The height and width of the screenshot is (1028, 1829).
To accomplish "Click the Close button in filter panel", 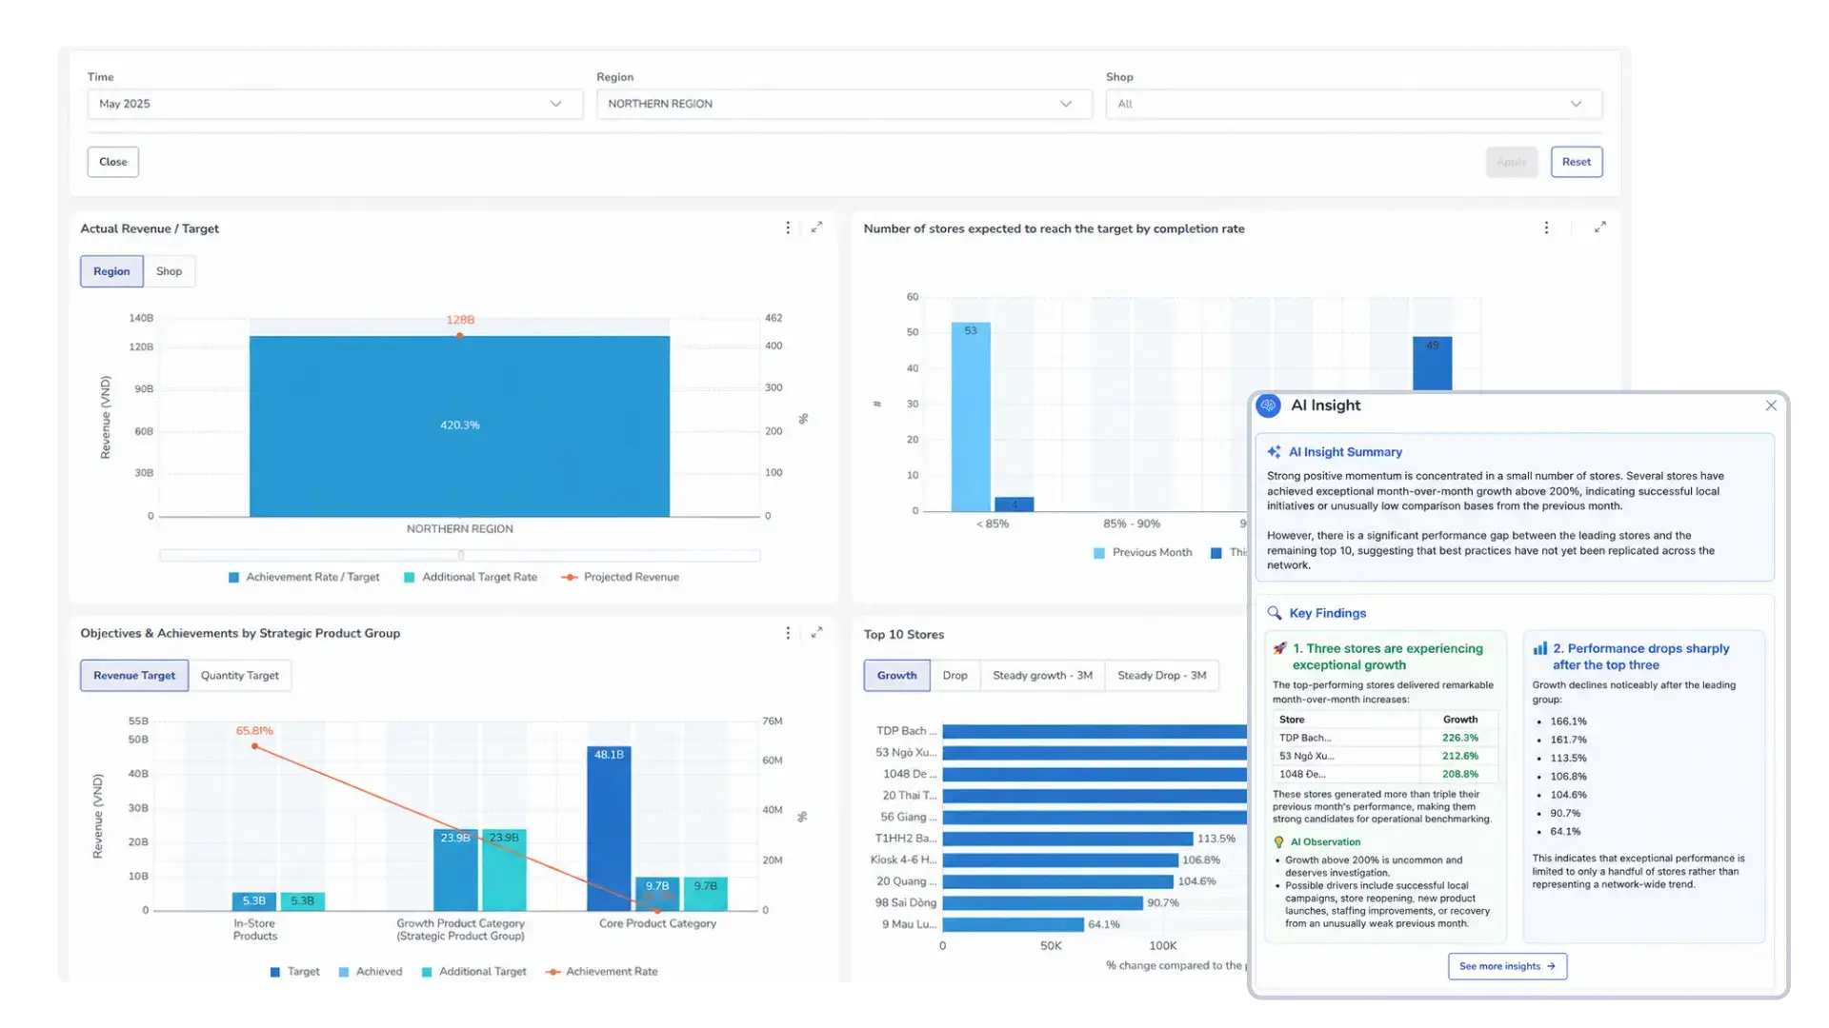I will click(113, 162).
